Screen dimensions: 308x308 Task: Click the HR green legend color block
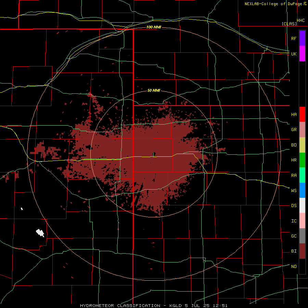(x=302, y=160)
